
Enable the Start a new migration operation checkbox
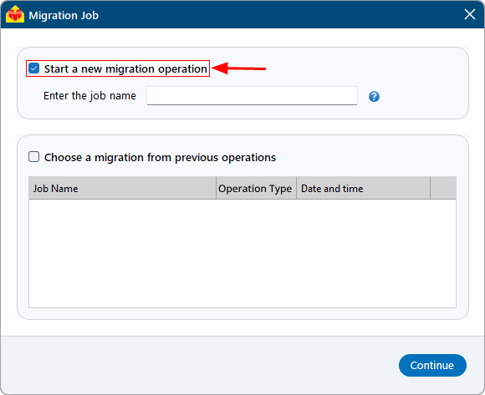coord(33,68)
